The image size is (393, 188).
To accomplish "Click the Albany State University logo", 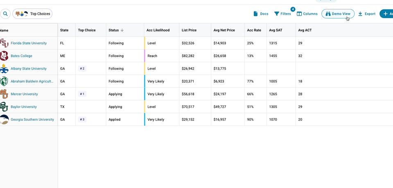I will click(4, 69).
